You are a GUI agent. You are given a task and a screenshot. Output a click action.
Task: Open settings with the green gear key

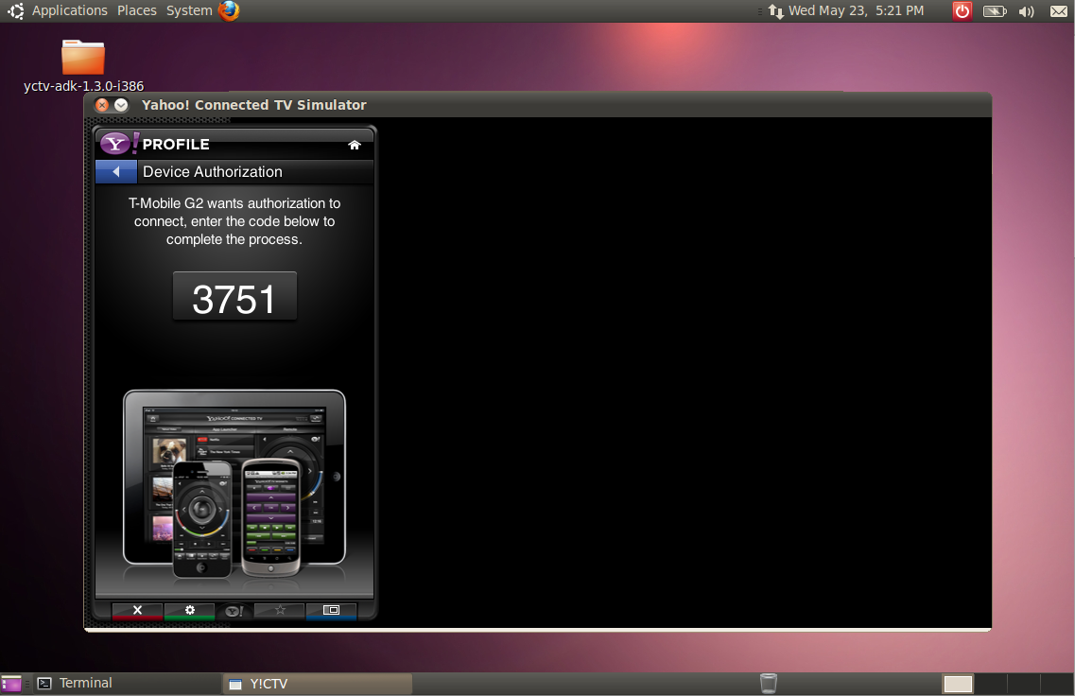click(x=190, y=610)
